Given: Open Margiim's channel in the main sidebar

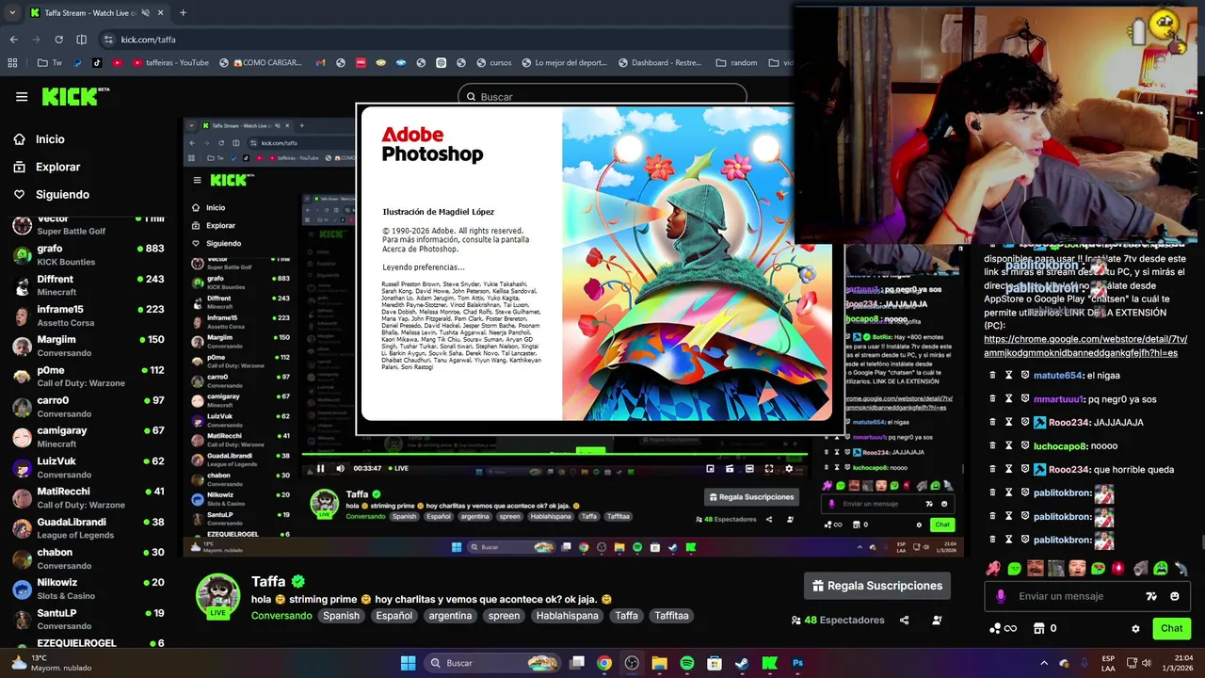Looking at the screenshot, I should pyautogui.click(x=88, y=346).
